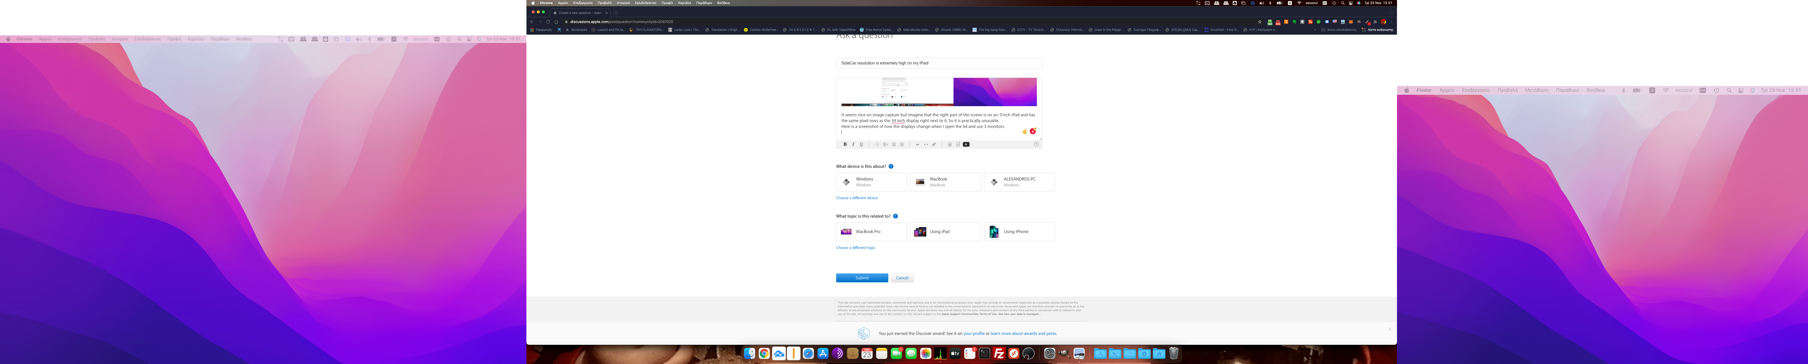Select the MacBook device option

point(946,182)
